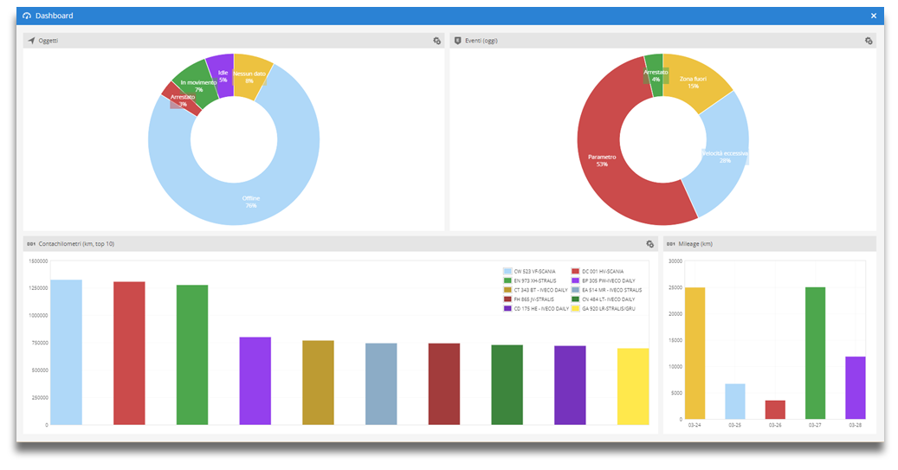Click the odometer icon beside Contachilometri title
The width and height of the screenshot is (898, 470).
click(x=31, y=244)
